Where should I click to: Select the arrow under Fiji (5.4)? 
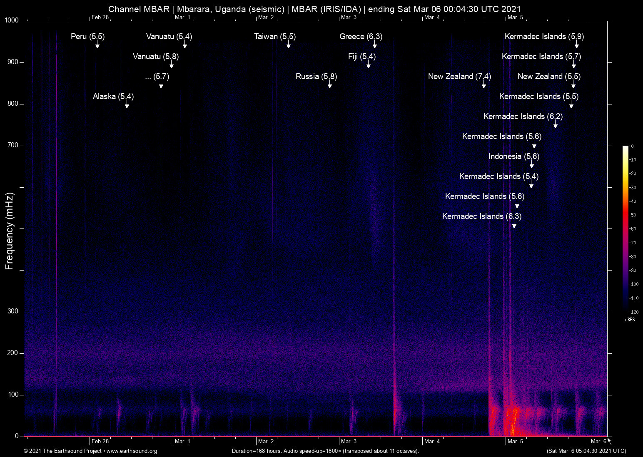pos(368,65)
